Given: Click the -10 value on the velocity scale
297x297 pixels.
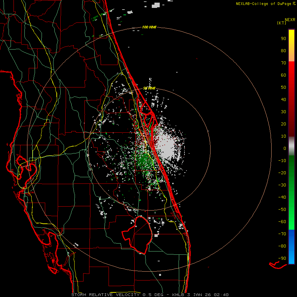Looking at the screenshot, I should point(282,161).
